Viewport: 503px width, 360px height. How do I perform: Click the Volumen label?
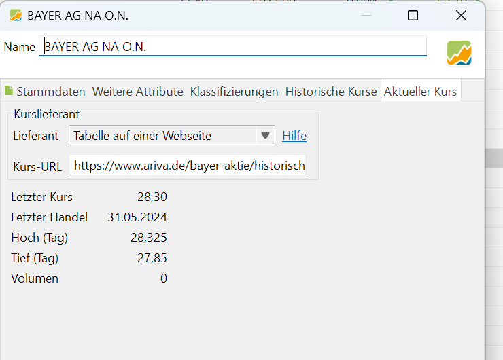click(x=35, y=278)
